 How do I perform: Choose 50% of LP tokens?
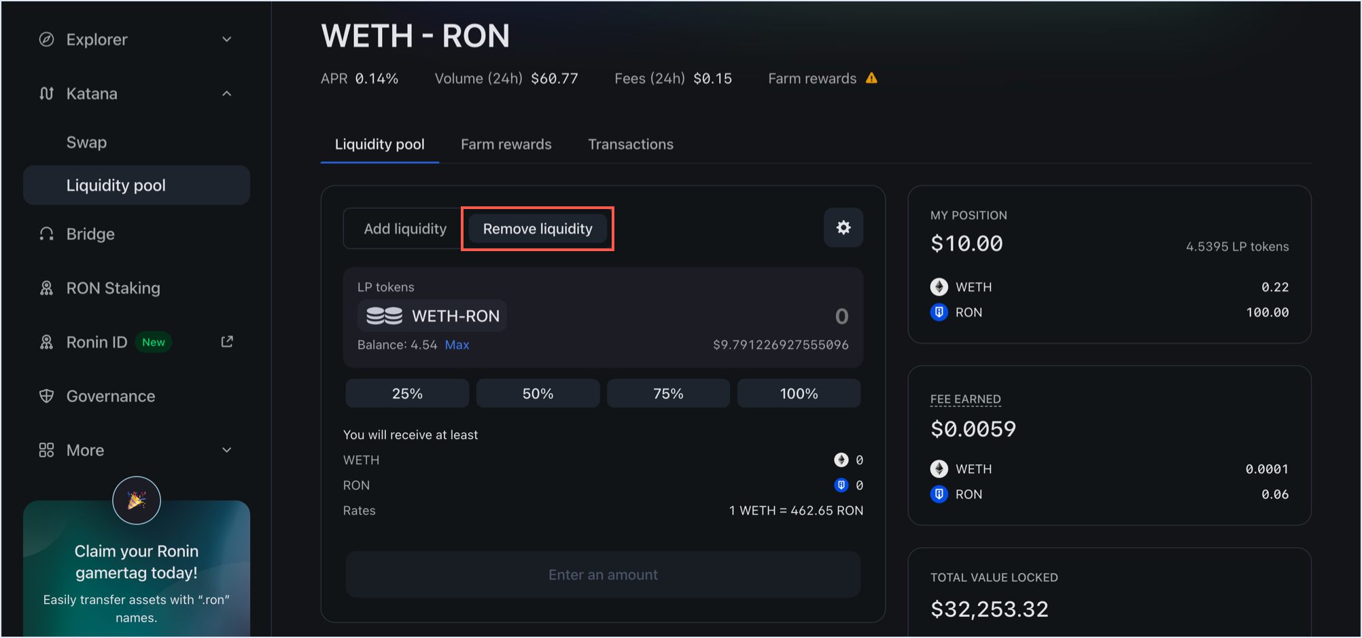click(x=538, y=394)
